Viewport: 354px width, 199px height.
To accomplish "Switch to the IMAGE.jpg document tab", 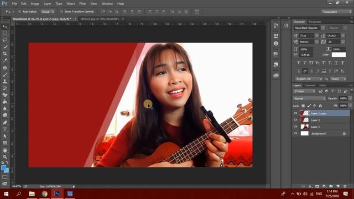I will (100, 19).
